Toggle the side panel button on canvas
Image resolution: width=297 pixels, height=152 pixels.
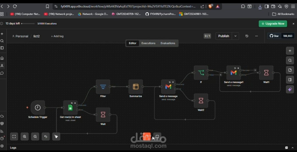pyautogui.click(x=290, y=80)
